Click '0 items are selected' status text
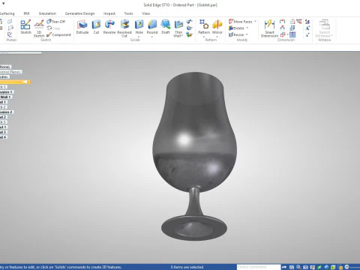The height and width of the screenshot is (270, 360). pos(187,267)
